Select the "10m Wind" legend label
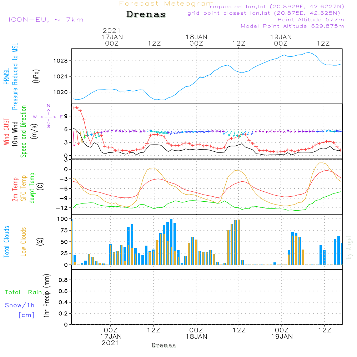 click(15, 134)
